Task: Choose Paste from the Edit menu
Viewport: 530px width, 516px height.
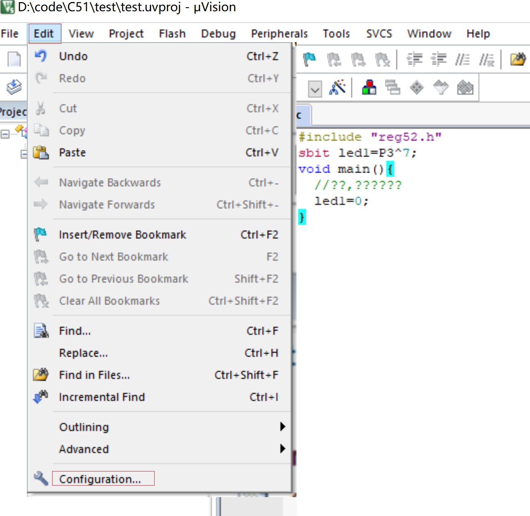Action: pos(159,152)
